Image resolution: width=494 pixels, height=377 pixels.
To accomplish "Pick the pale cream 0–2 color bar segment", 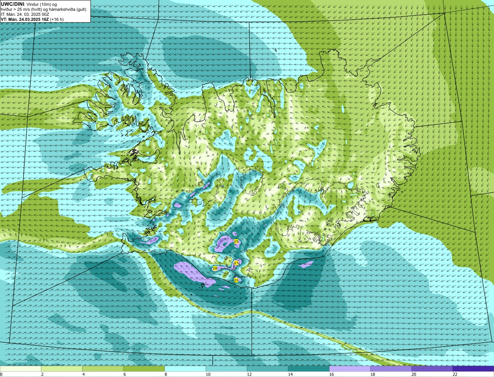I will 20,369.
